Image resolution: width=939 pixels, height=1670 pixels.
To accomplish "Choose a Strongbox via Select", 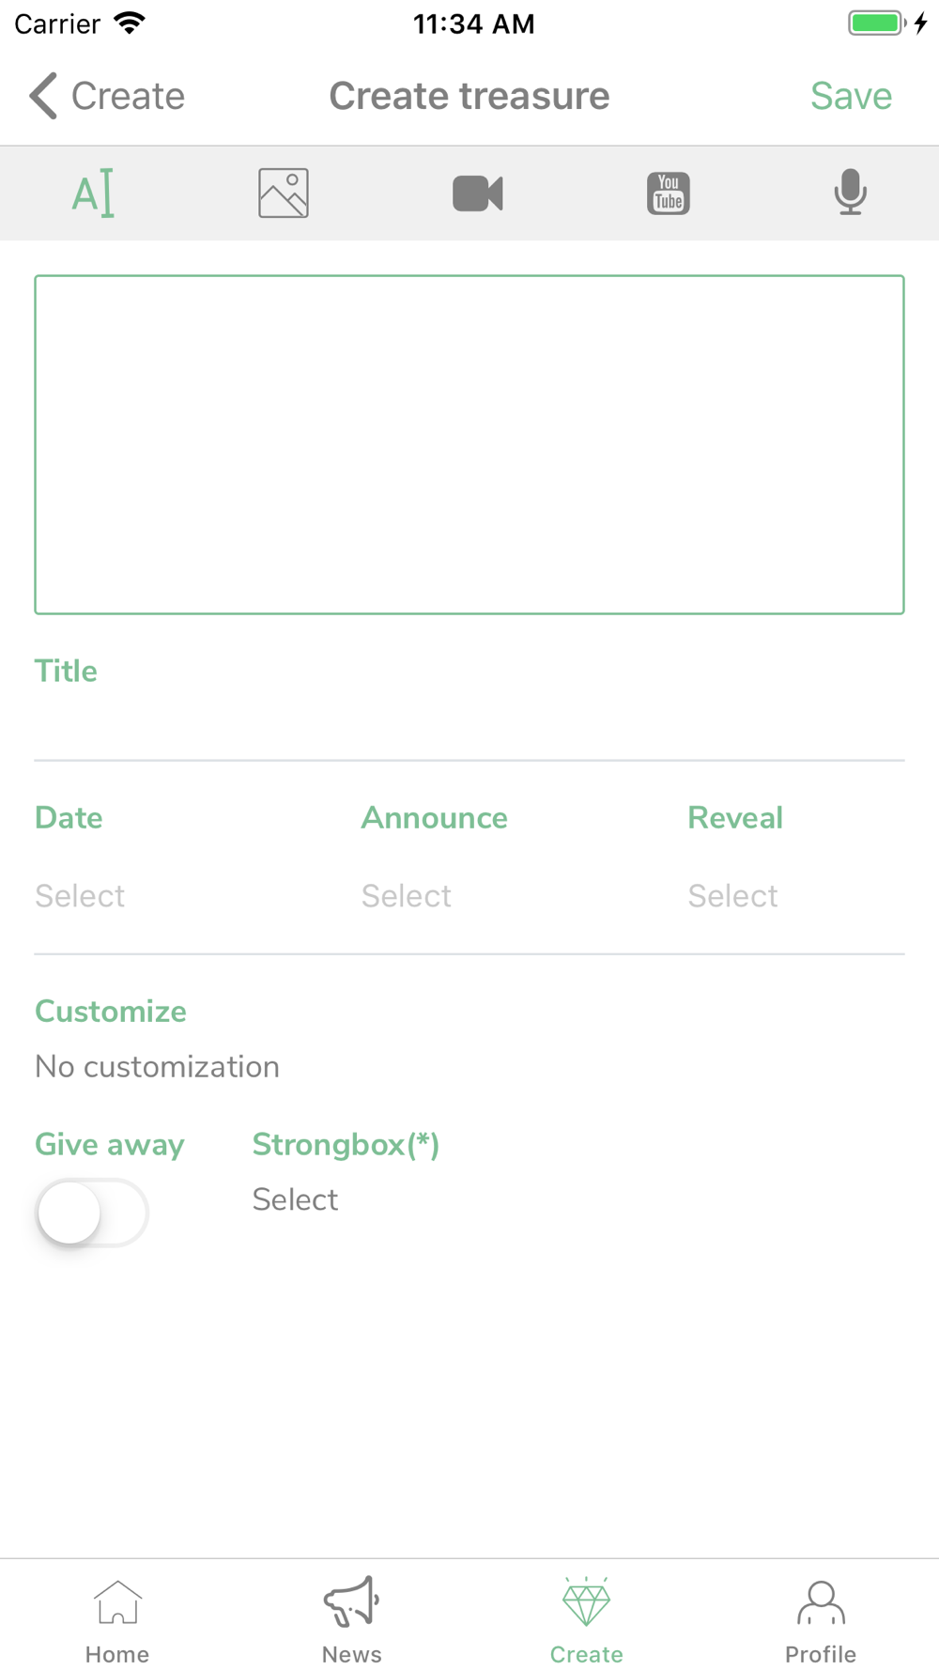I will pyautogui.click(x=295, y=1199).
